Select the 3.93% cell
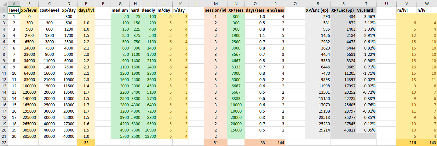This screenshot has width=437, height=146. (x=366, y=29)
